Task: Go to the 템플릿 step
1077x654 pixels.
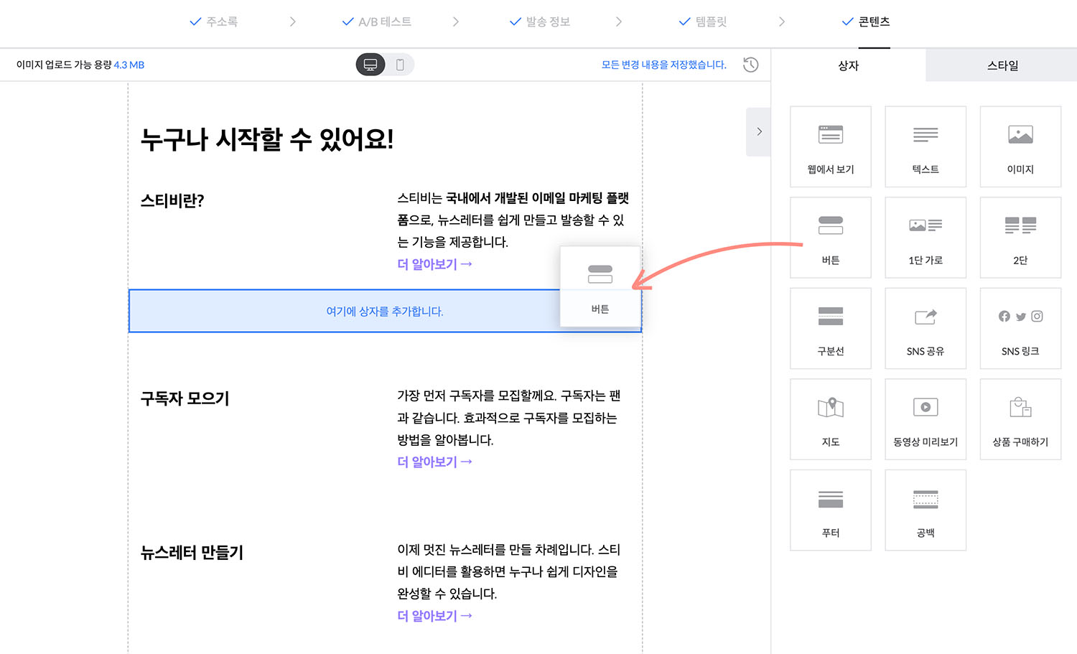Action: pyautogui.click(x=703, y=22)
